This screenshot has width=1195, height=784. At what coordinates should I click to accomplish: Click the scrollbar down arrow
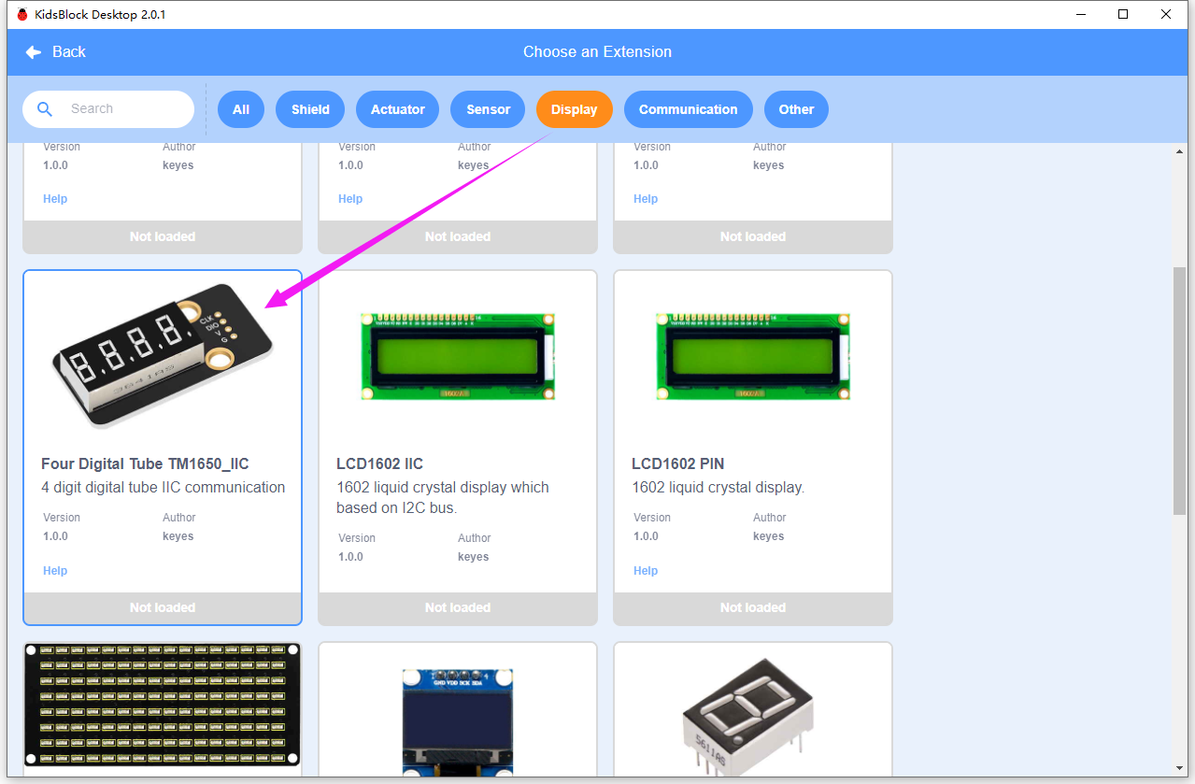[1179, 768]
